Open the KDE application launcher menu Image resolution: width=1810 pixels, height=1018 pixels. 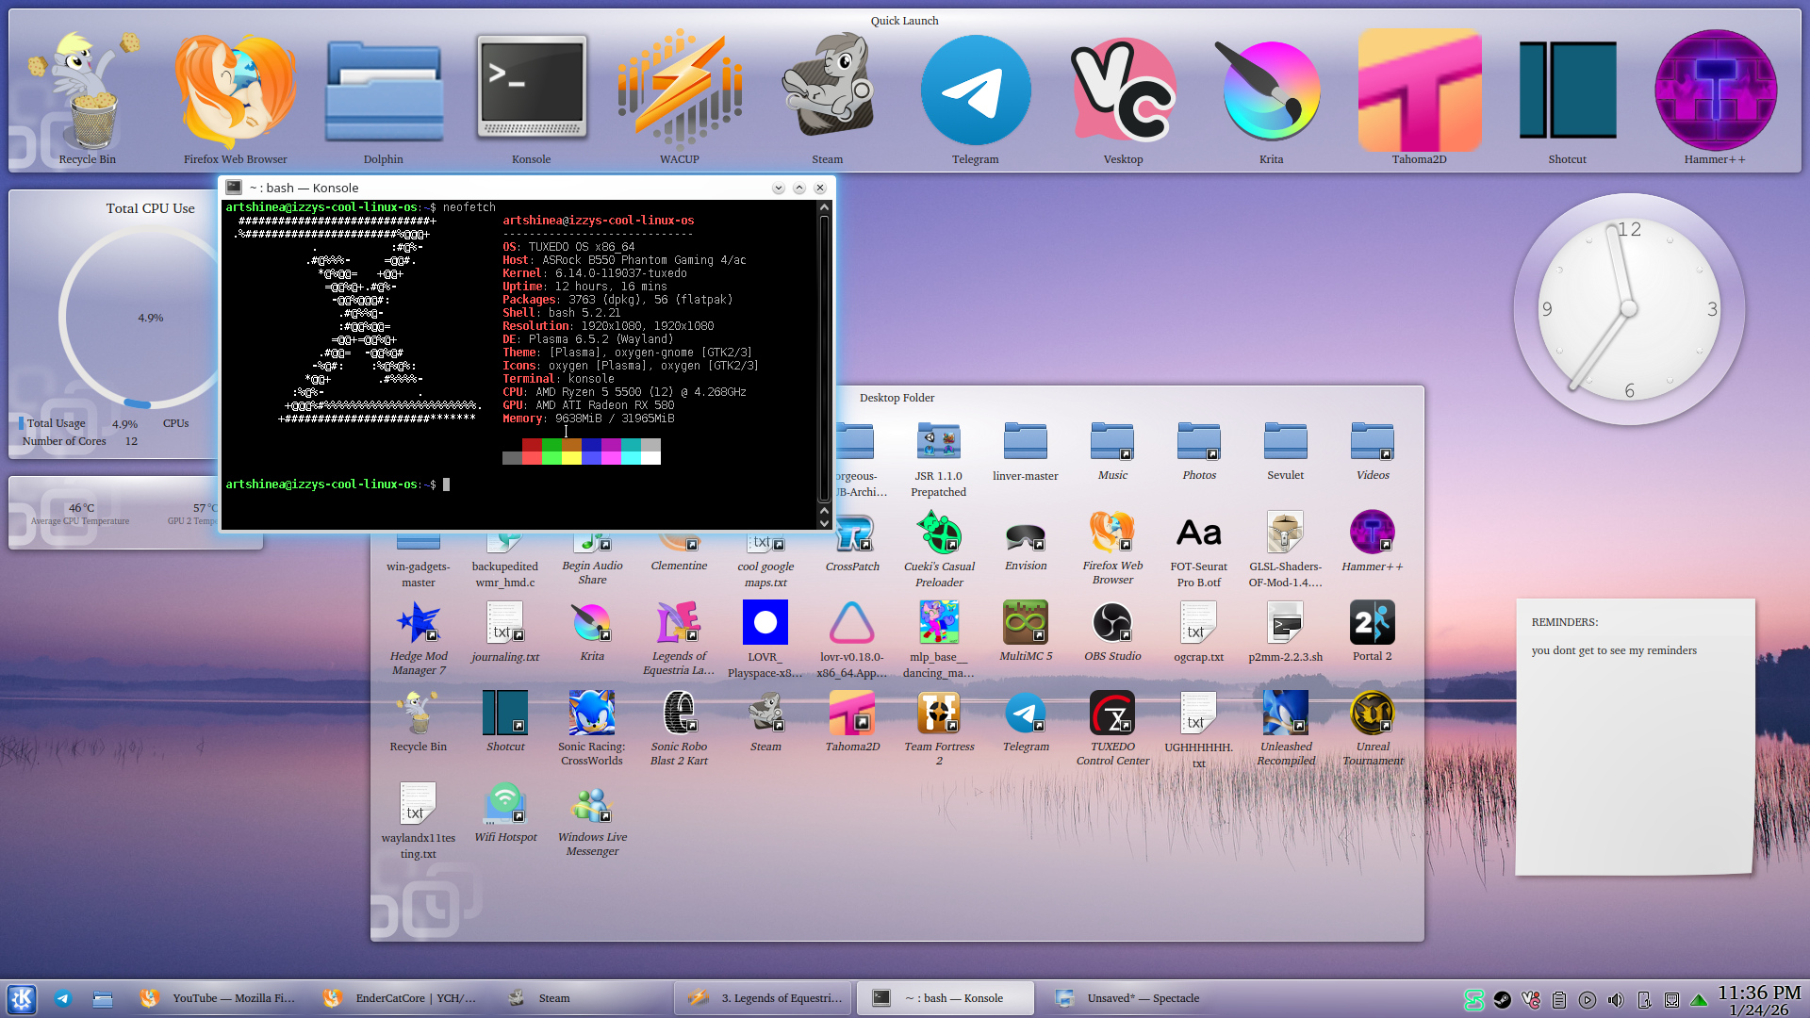(22, 999)
